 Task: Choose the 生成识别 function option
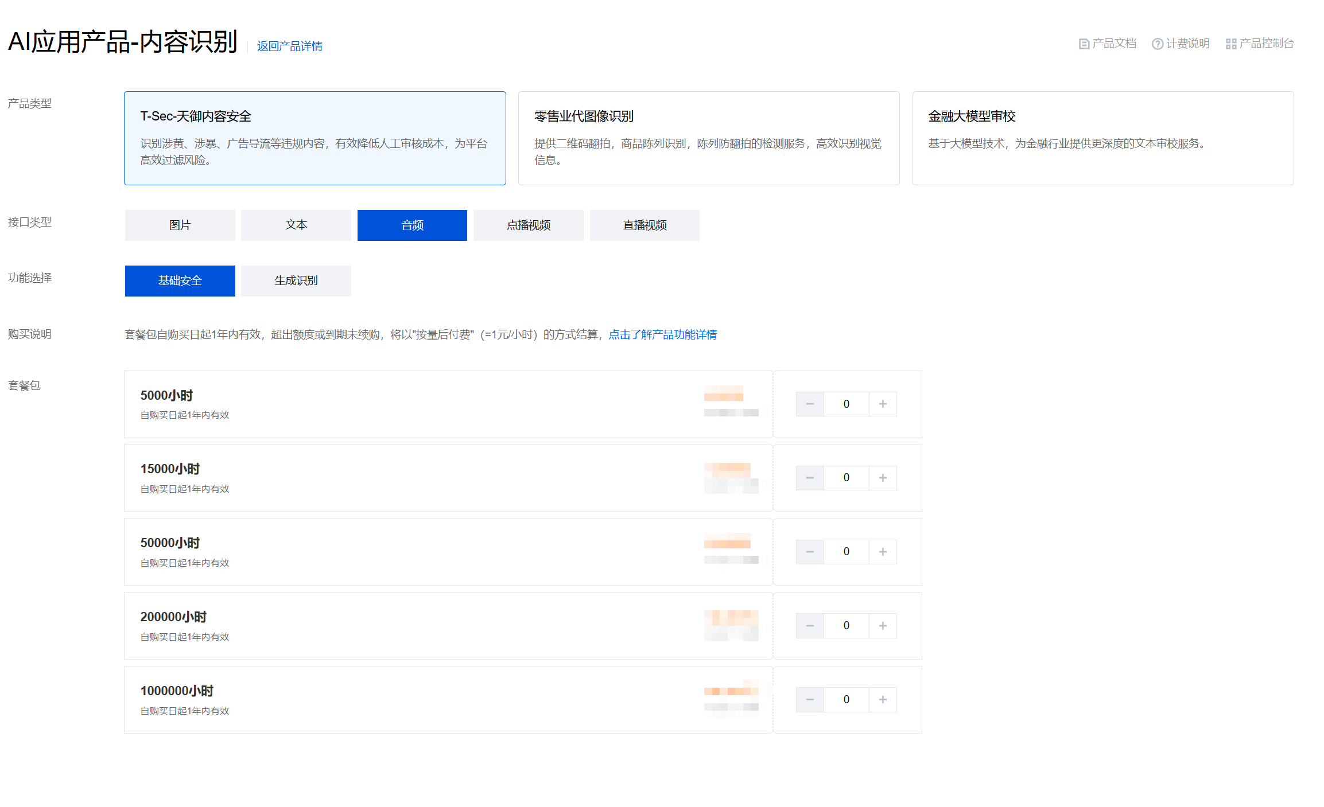coord(296,281)
